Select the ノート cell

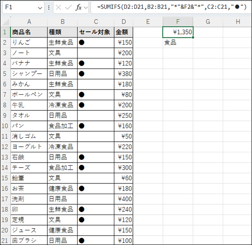point(29,53)
